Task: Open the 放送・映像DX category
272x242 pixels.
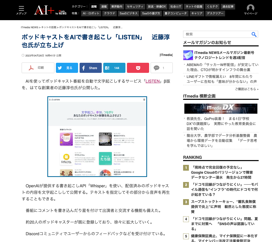Action: pyautogui.click(x=157, y=7)
